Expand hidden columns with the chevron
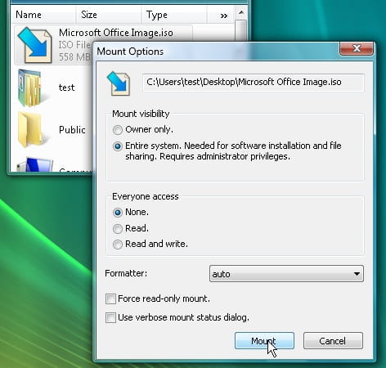Screen dimensions: 386x368 tap(224, 16)
